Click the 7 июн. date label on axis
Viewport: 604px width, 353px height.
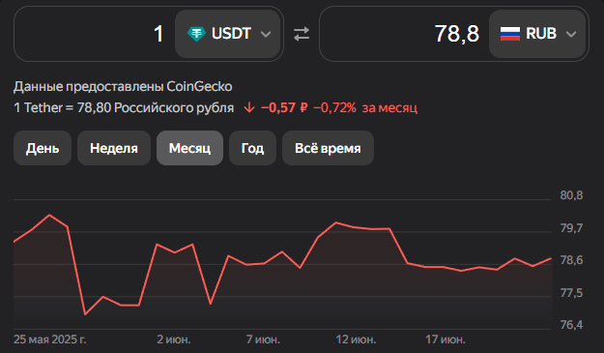263,339
